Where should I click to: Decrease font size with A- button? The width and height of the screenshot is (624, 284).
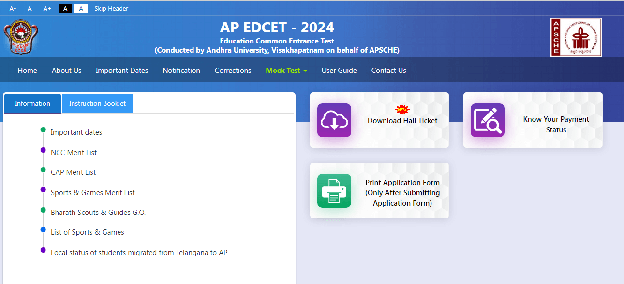pos(13,8)
